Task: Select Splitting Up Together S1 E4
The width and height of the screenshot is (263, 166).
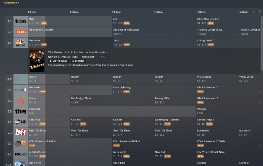Action: pos(175,122)
